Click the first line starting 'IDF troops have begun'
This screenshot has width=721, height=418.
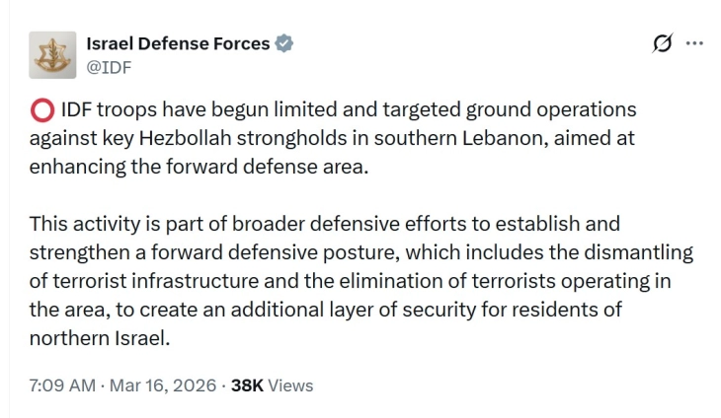pyautogui.click(x=333, y=109)
